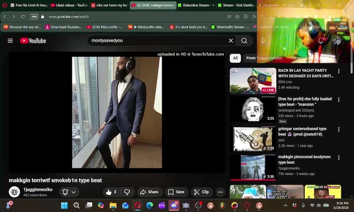Switch to lilskamlive Stream tab

tap(196, 5)
